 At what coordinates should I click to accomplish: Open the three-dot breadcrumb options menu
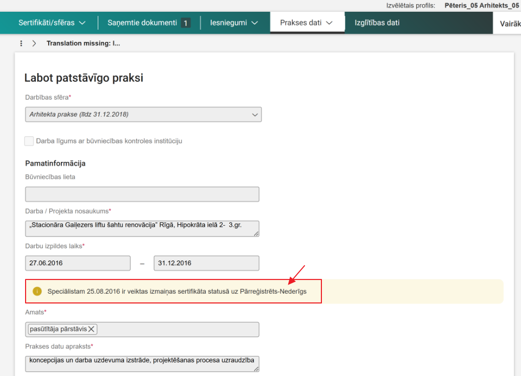click(x=20, y=43)
